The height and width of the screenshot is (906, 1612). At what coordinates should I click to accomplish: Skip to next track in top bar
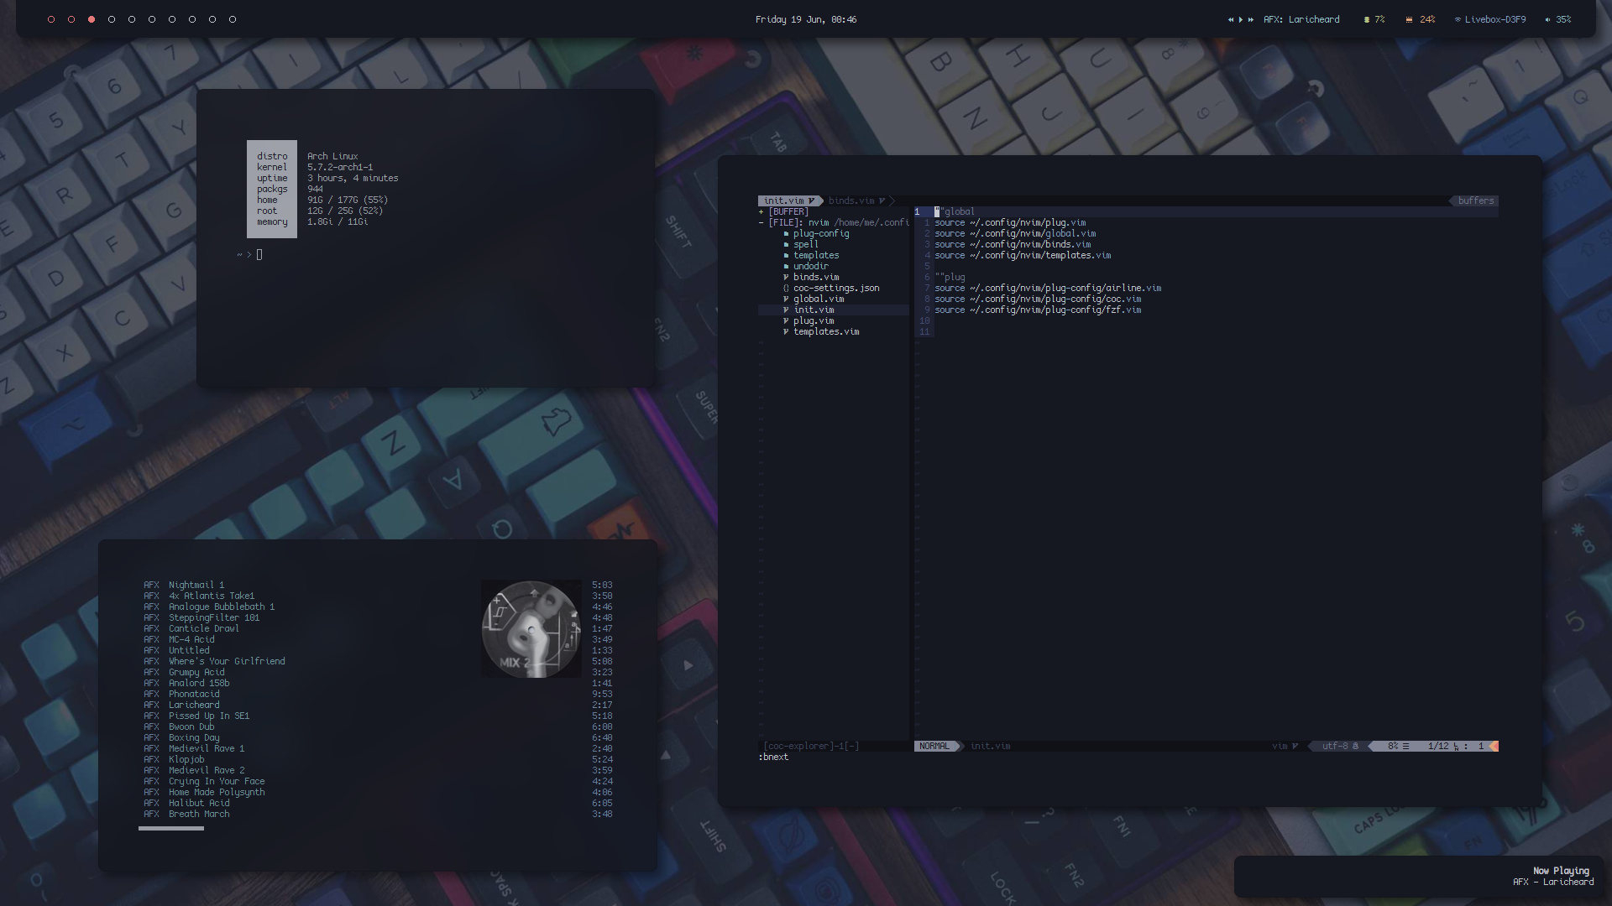coord(1251,19)
